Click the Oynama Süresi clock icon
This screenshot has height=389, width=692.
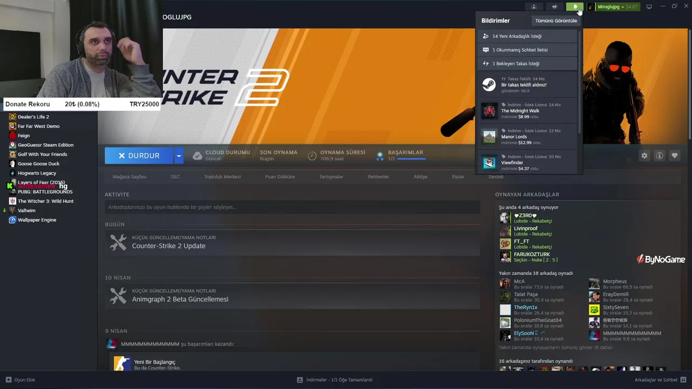[312, 156]
